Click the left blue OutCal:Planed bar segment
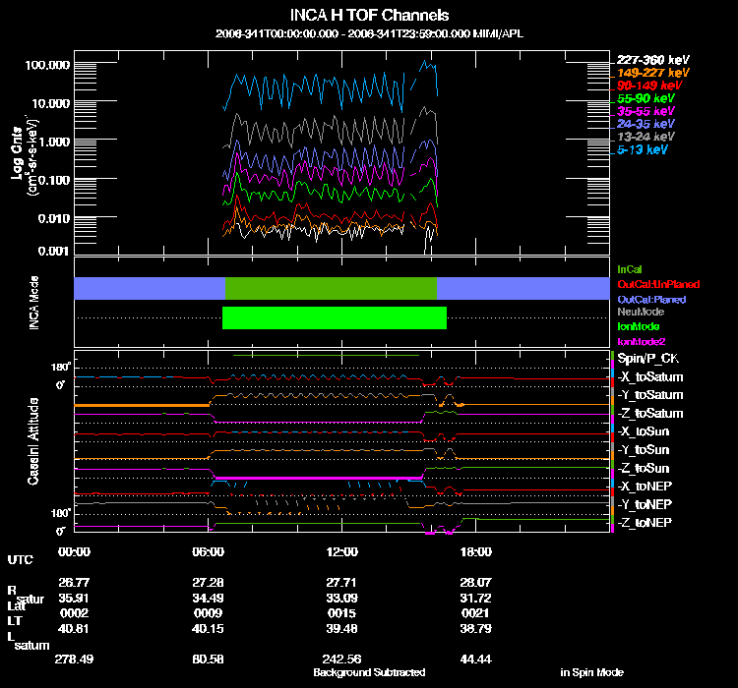 [150, 288]
